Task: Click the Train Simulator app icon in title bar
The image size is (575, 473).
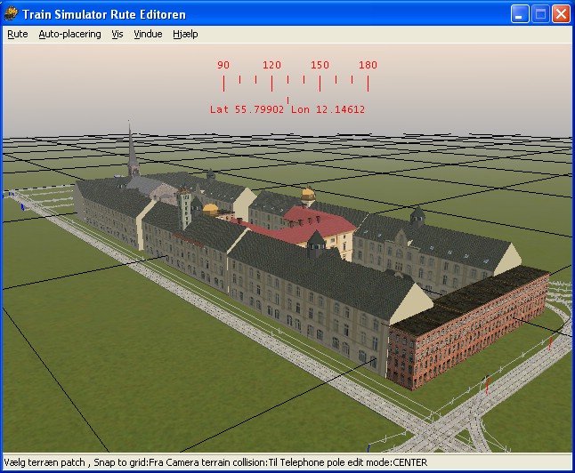Action: pos(11,14)
